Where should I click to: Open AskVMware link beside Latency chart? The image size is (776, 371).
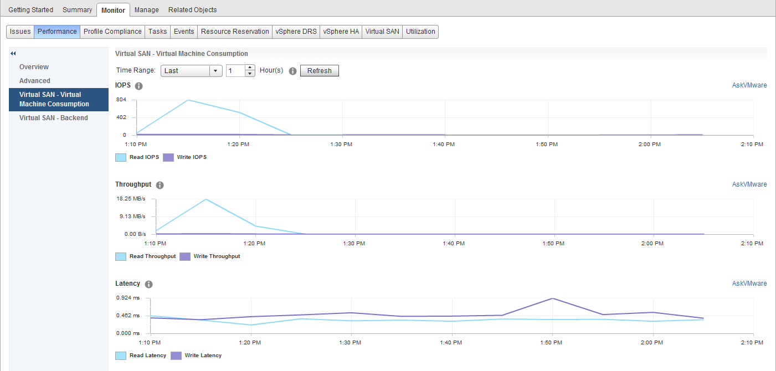(x=749, y=284)
